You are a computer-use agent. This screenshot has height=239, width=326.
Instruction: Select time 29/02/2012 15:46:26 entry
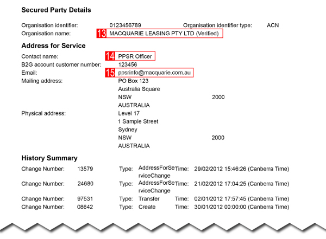pos(242,169)
